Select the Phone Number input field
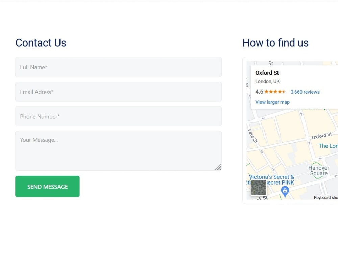The image size is (338, 253). click(118, 116)
